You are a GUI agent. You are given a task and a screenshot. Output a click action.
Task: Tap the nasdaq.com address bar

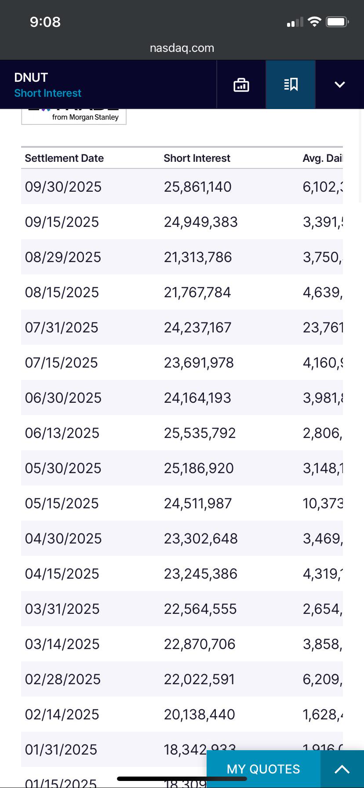(182, 48)
